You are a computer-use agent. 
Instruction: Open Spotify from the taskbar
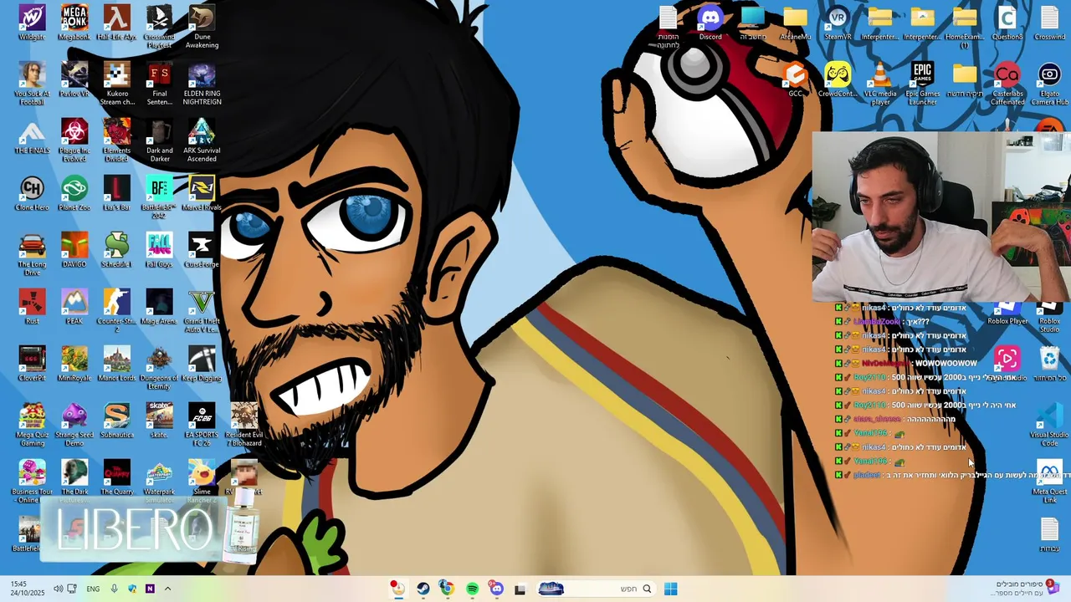[472, 589]
